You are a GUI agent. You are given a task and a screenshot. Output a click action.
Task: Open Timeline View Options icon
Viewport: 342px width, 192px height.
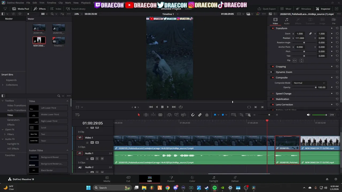tap(77, 115)
